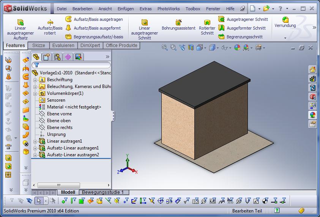Expand the Volumenkörper(1) folder

point(35,94)
